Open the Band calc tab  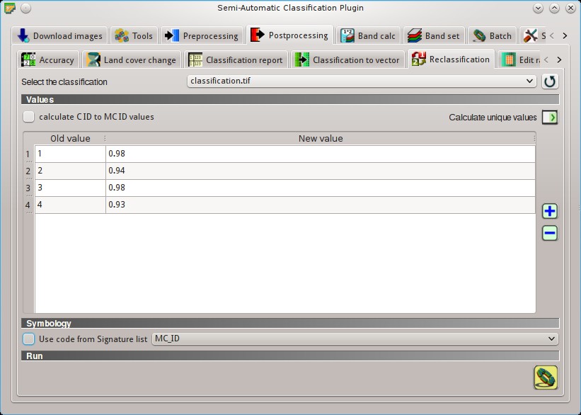[368, 36]
